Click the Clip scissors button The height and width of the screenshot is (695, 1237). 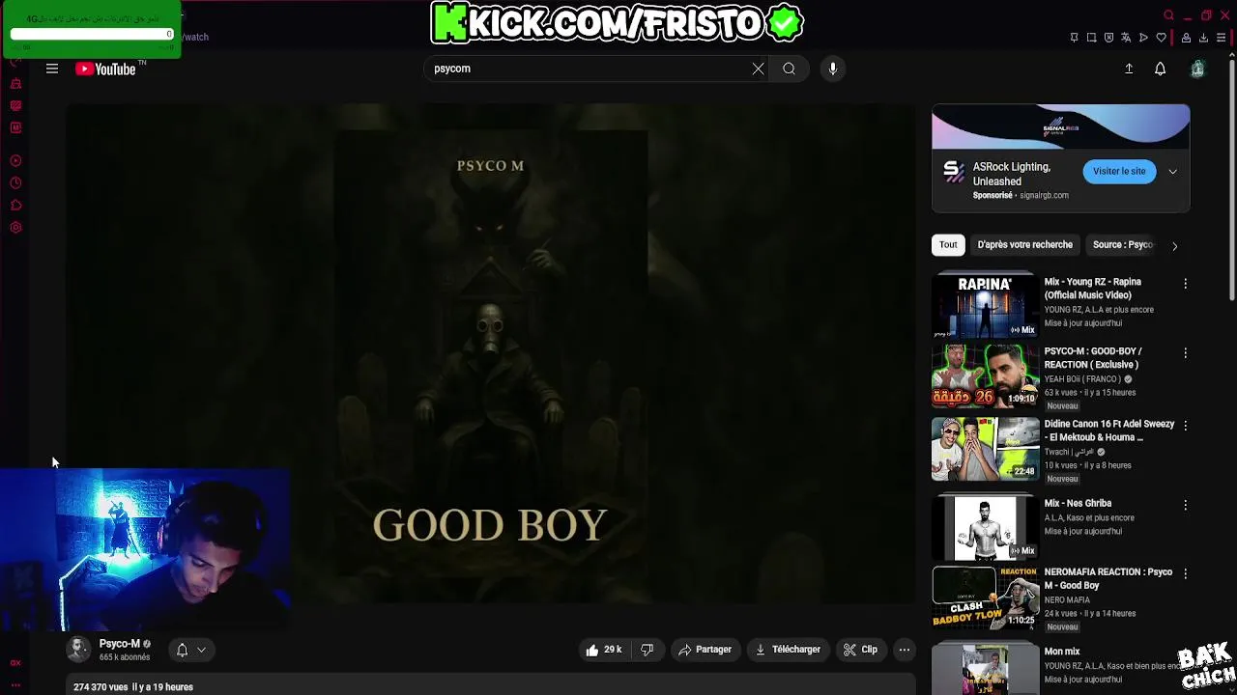[860, 650]
